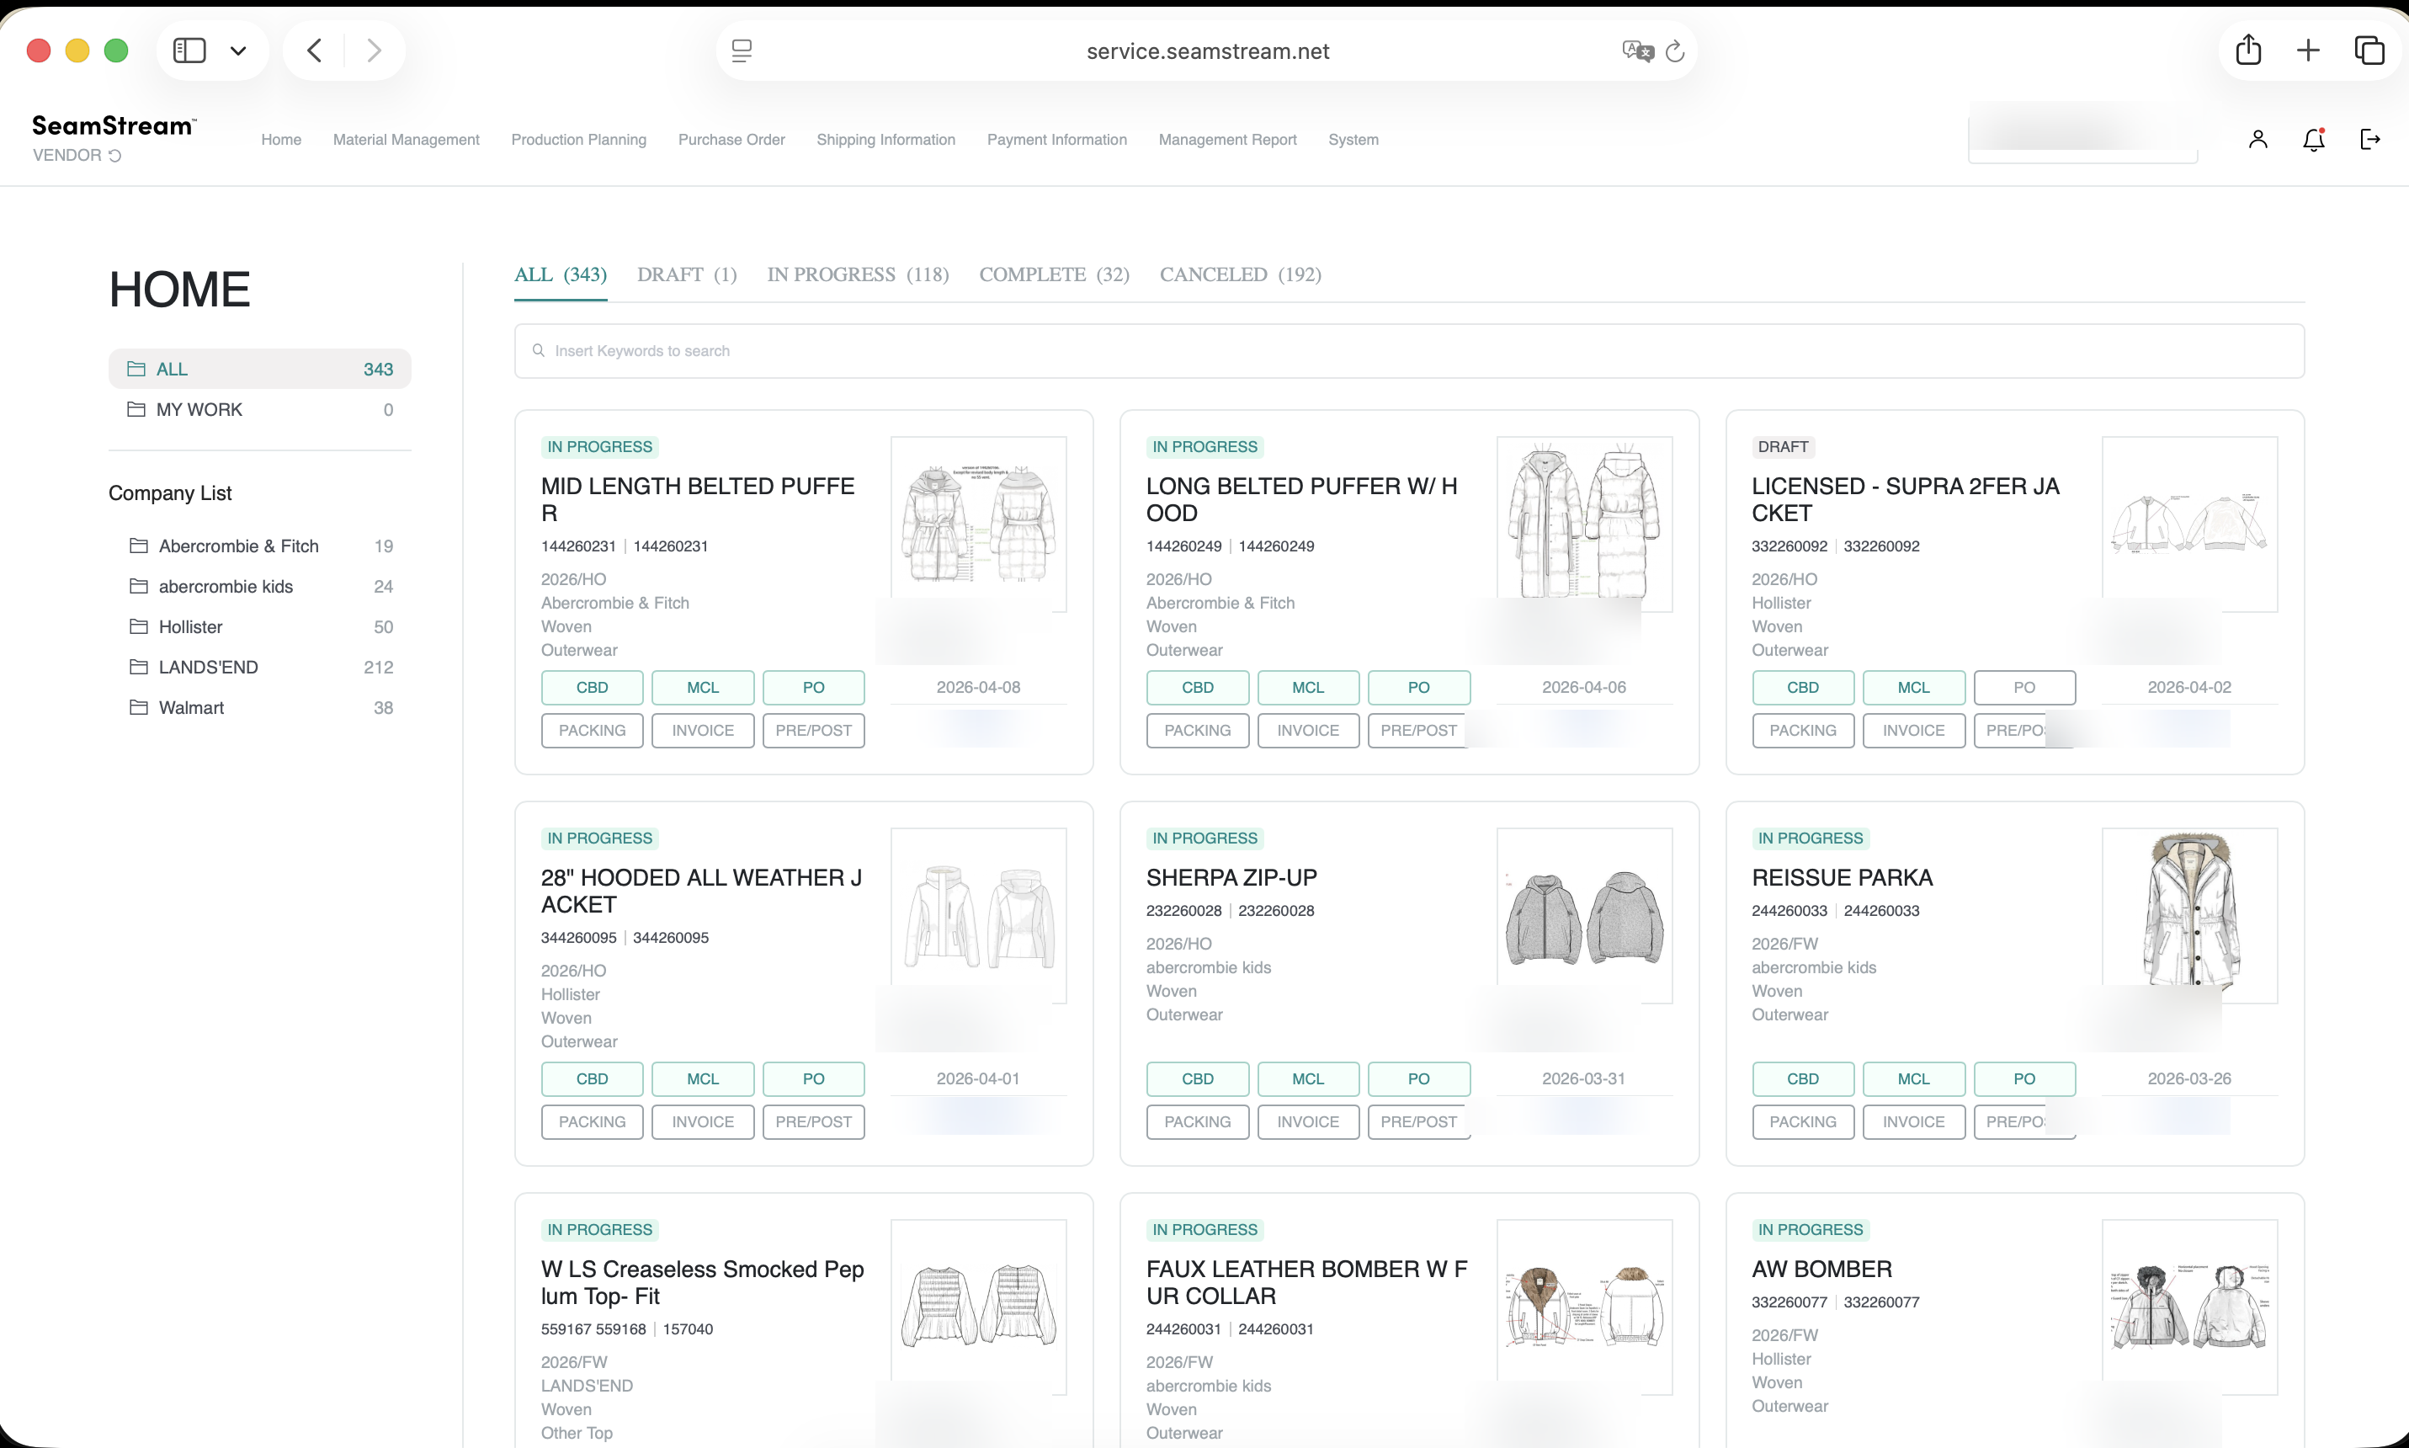Open the sidebar options dropdown chevron
This screenshot has width=2409, height=1448.
[x=238, y=51]
